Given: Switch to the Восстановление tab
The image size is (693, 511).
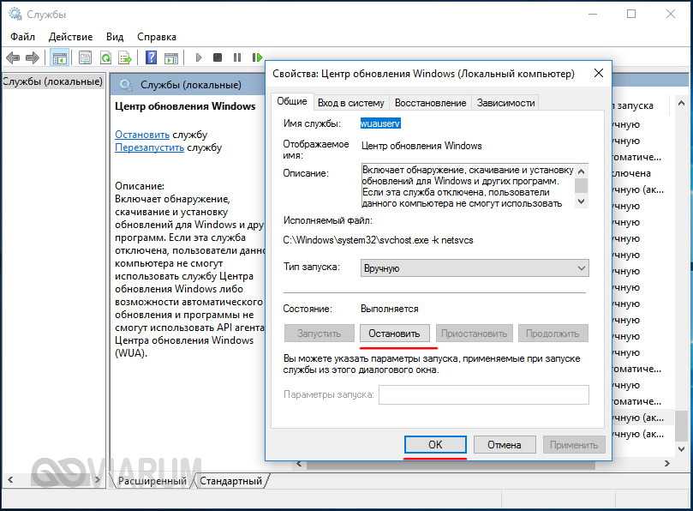Looking at the screenshot, I should [x=430, y=103].
